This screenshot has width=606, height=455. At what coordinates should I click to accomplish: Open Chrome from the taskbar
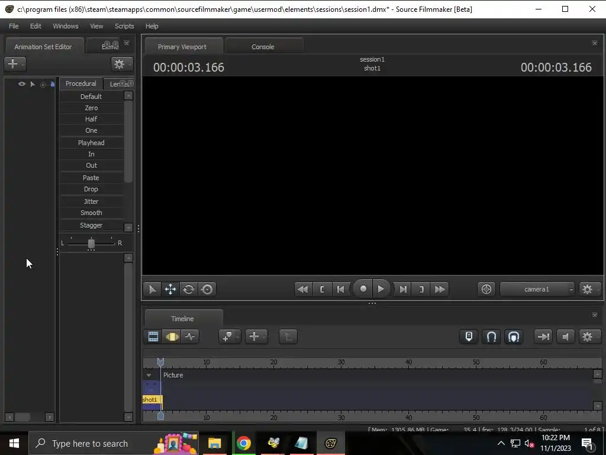click(243, 443)
